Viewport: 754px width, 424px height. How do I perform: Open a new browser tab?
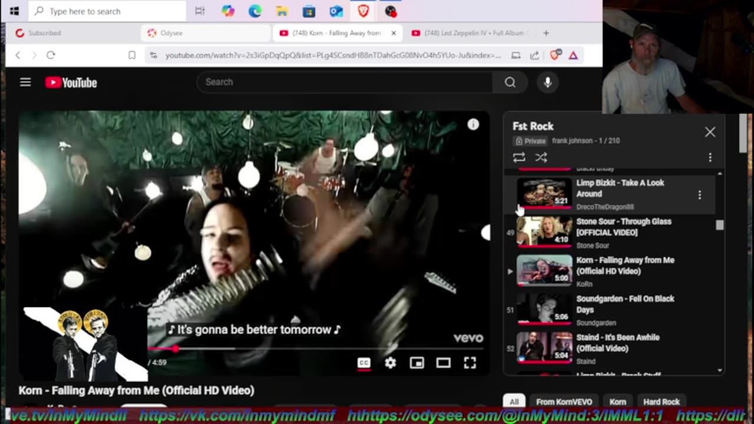coord(546,33)
